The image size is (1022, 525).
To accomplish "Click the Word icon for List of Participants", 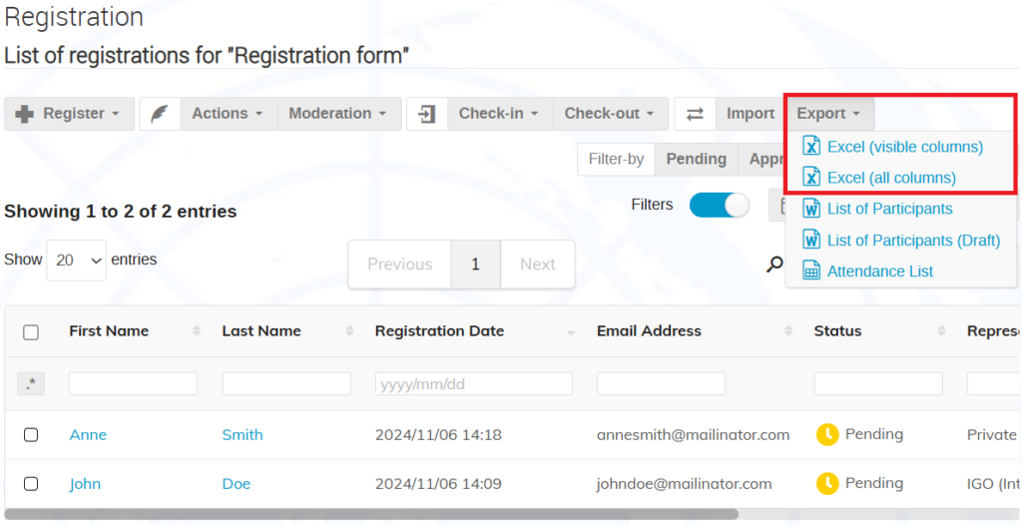I will click(810, 209).
